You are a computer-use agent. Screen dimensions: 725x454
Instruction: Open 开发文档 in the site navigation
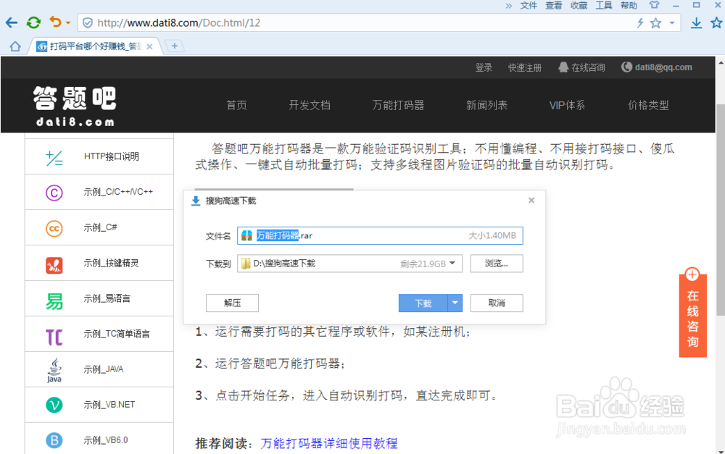click(310, 105)
